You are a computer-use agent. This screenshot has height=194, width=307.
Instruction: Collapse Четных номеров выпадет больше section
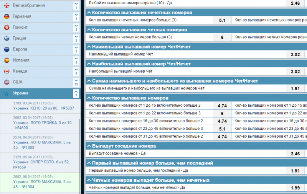pyautogui.click(x=89, y=180)
